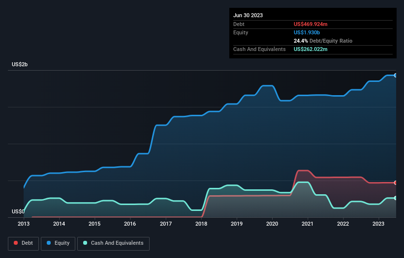Image resolution: width=404 pixels, height=258 pixels.
Task: Click the 24.4% Debt/Equity Ratio text
Action: pos(323,41)
